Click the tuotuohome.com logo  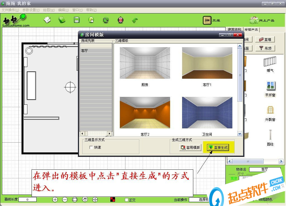click(x=16, y=21)
